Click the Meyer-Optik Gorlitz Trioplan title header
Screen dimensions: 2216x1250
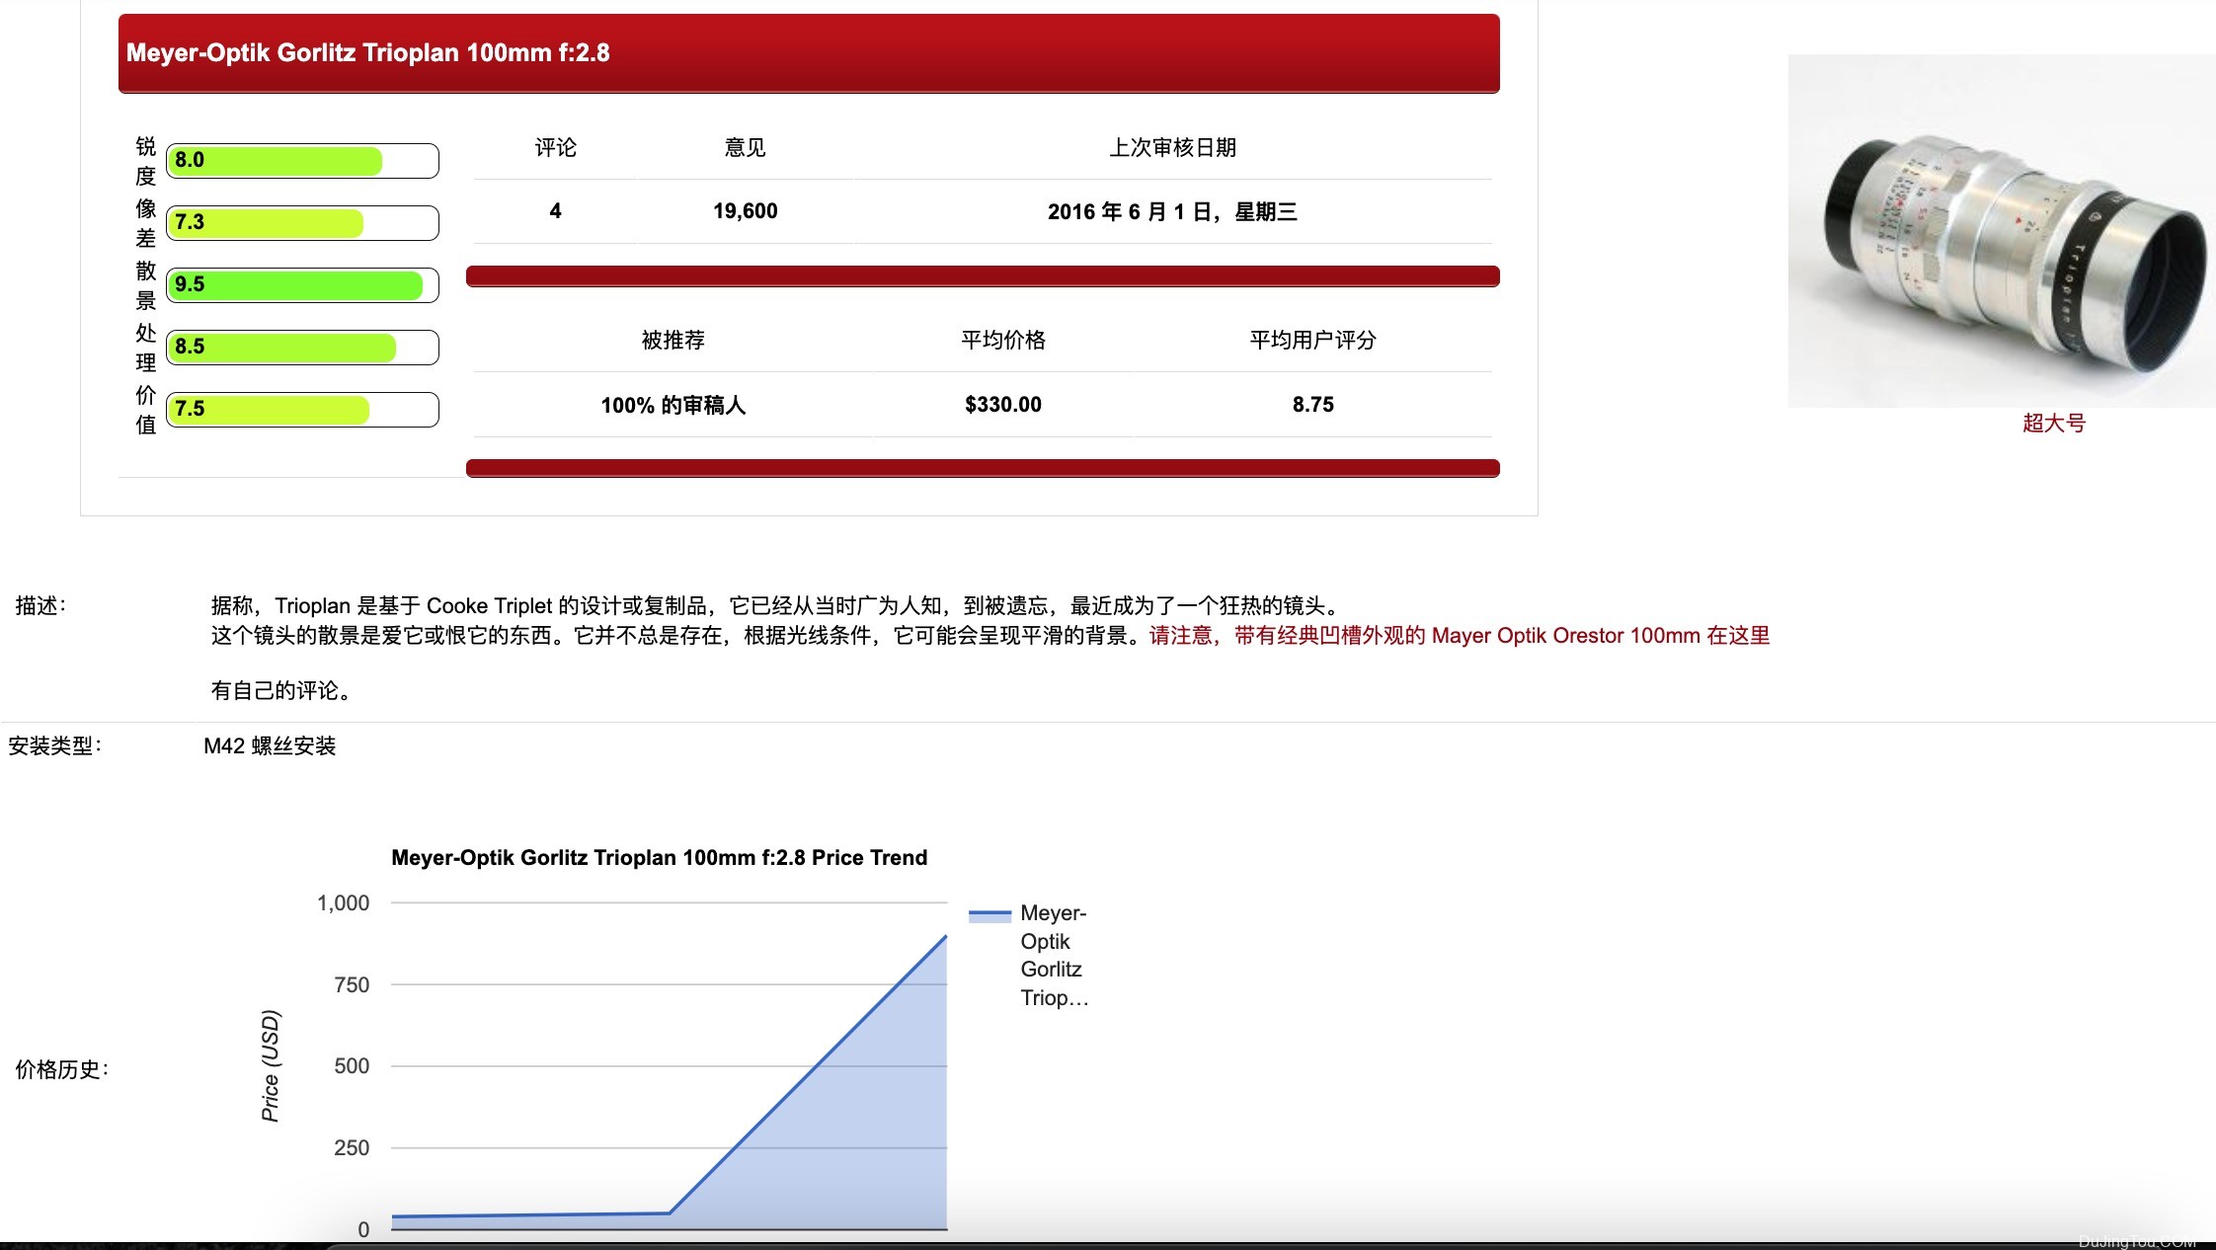pos(809,53)
